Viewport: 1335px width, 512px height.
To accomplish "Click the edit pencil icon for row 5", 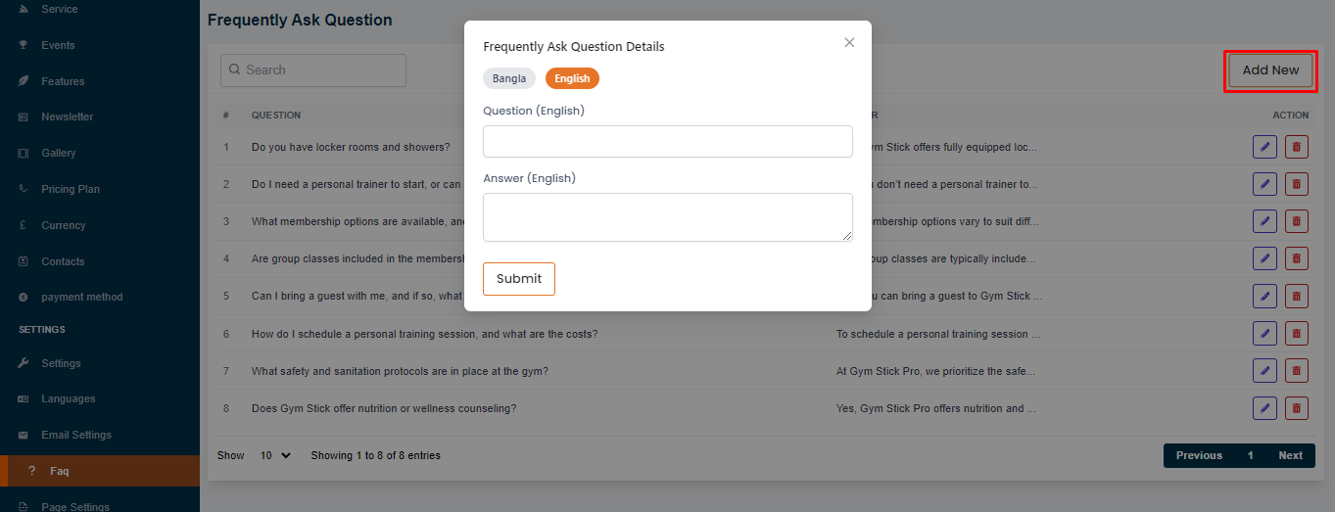I will point(1264,296).
